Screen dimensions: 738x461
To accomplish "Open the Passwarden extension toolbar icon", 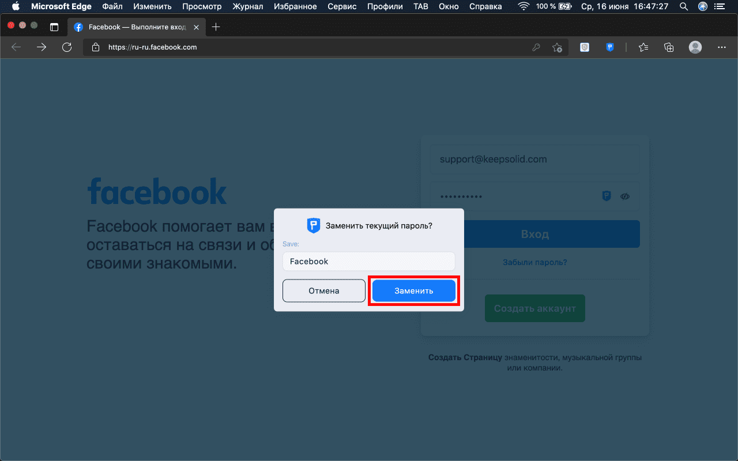I will [610, 47].
